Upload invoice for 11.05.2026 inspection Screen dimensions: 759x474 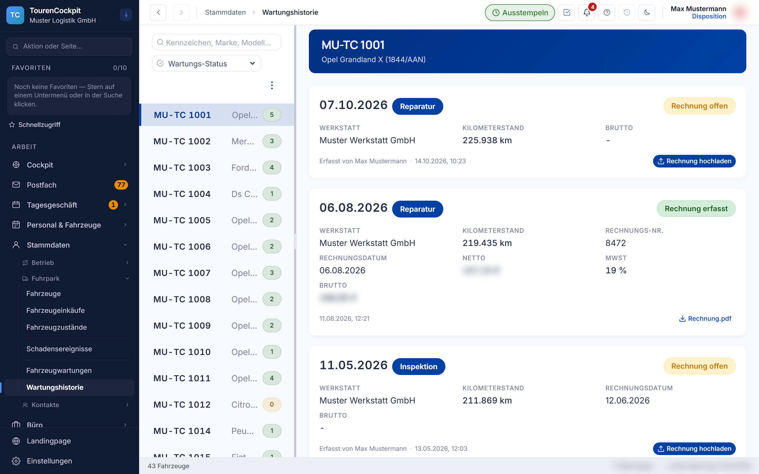coord(694,449)
